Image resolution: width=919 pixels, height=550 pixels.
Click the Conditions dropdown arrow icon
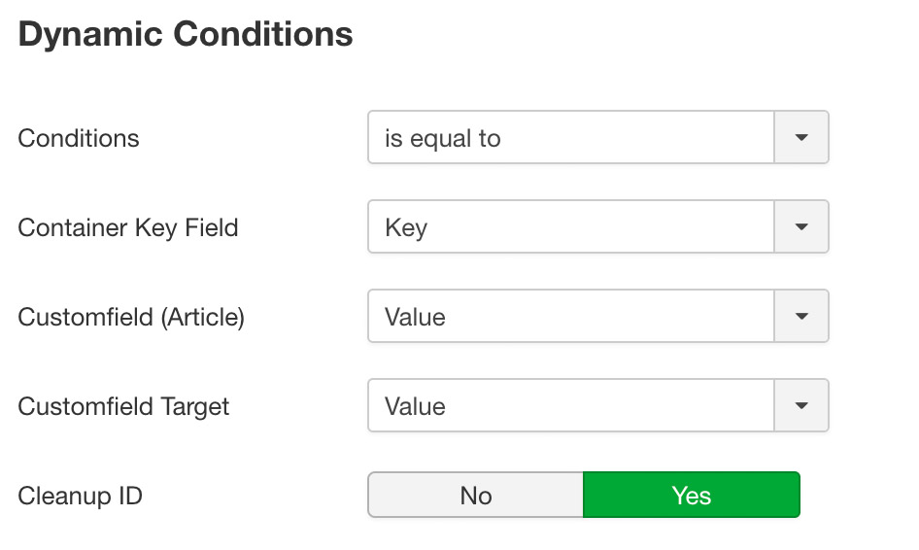[x=801, y=137]
